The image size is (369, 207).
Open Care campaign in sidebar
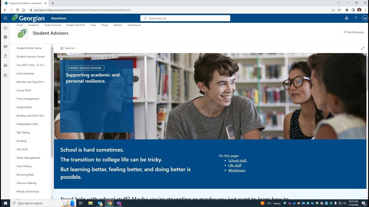pos(25,74)
